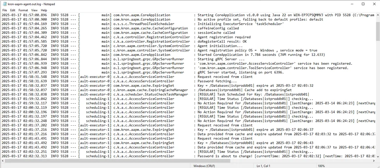Click the vertical scrollbar up arrow
This screenshot has height=168, width=380.
tap(378, 15)
